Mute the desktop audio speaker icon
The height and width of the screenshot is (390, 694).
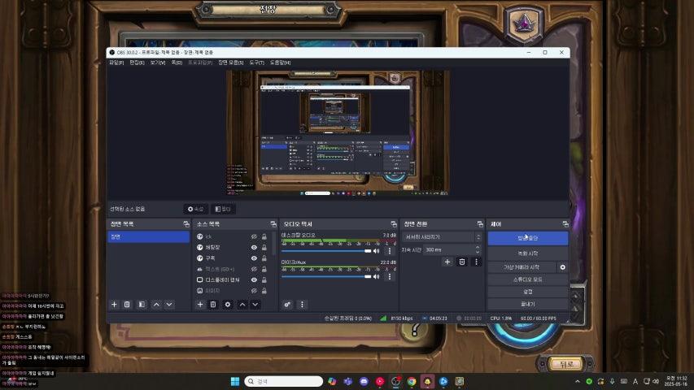point(376,251)
